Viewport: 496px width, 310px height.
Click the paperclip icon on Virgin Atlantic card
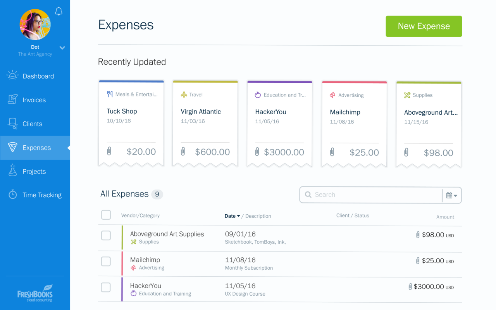pyautogui.click(x=183, y=152)
